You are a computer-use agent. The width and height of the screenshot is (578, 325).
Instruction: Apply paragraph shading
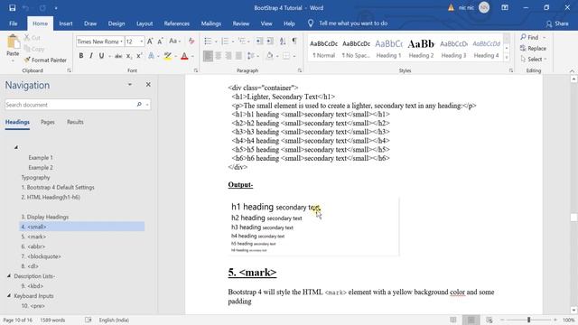[269, 56]
